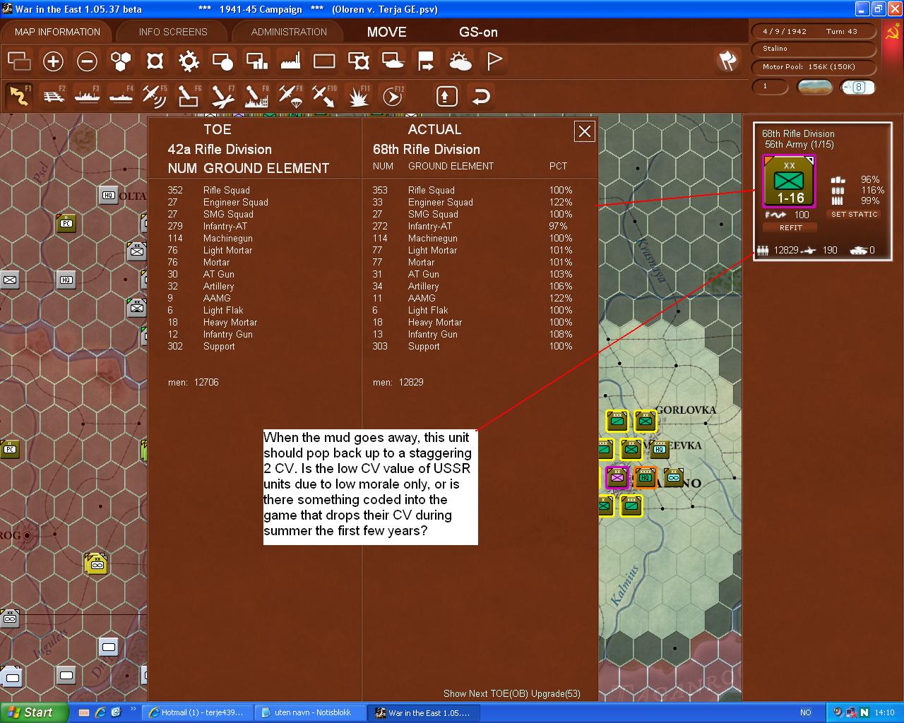Select the F3 naval transport mode
The width and height of the screenshot is (904, 723).
[87, 96]
